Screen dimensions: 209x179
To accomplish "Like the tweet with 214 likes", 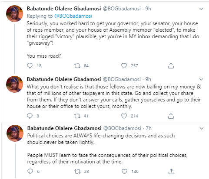I will coord(124,116).
